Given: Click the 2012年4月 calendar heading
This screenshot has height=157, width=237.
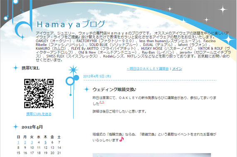Looking at the screenshot, I should click(32, 127).
